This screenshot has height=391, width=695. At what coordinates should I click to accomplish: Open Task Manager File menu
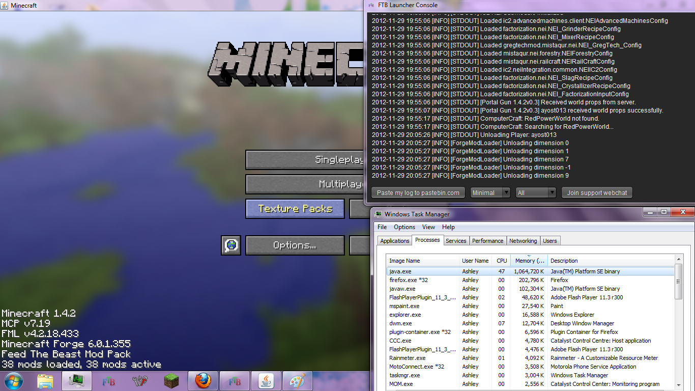pos(382,227)
